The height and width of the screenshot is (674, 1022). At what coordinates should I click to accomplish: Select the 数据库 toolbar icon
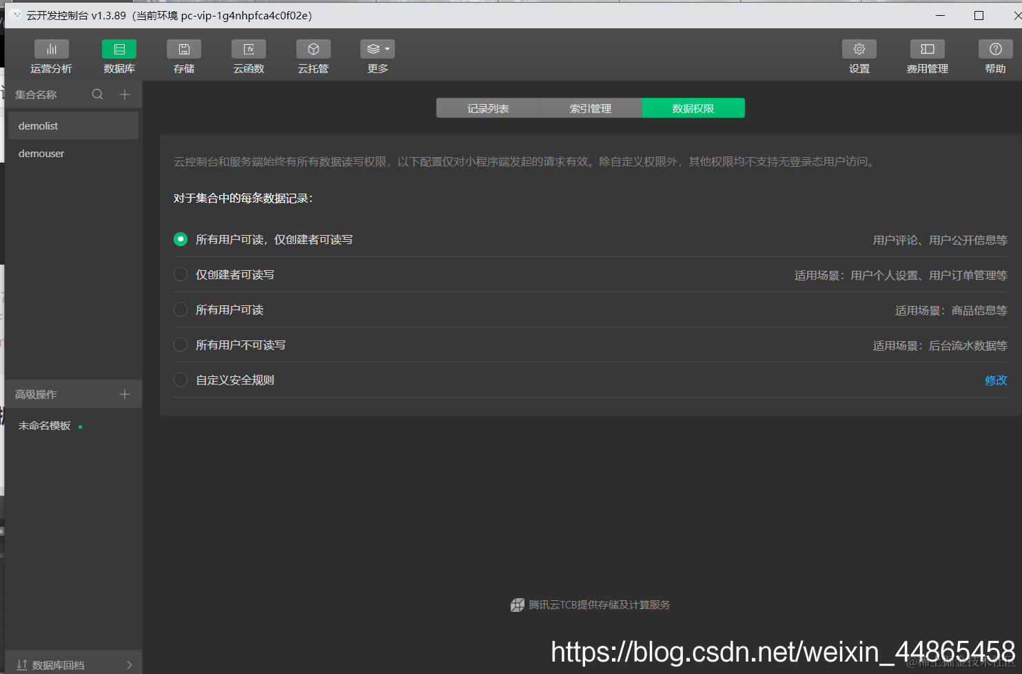pyautogui.click(x=119, y=57)
